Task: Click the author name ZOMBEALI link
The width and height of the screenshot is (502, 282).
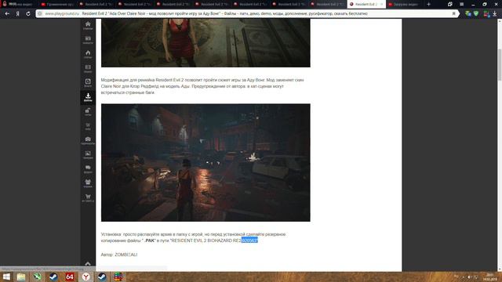Action: coord(125,255)
